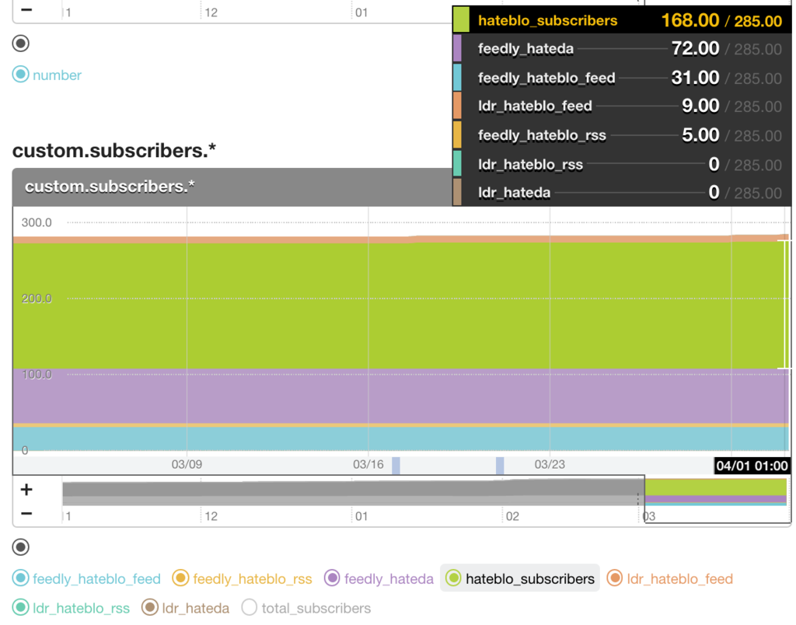Viewport: 796px width, 625px height.
Task: Toggle the ldr_hateda series in the legend
Action: click(x=185, y=608)
